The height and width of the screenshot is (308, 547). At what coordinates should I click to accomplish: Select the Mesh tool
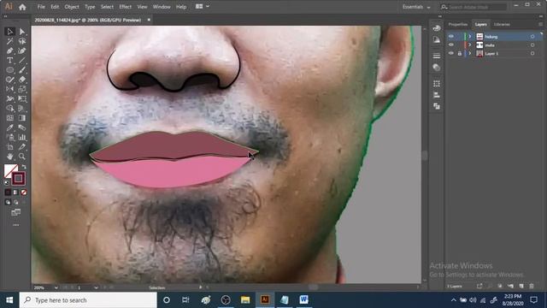9,118
